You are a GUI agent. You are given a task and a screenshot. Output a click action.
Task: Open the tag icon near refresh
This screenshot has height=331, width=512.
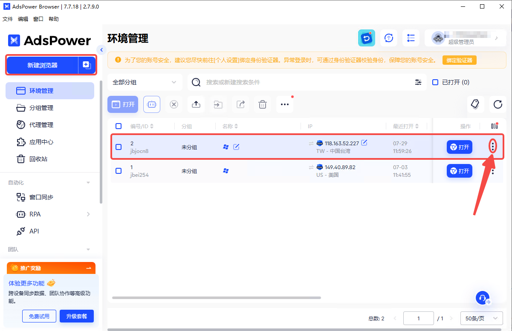coord(475,104)
